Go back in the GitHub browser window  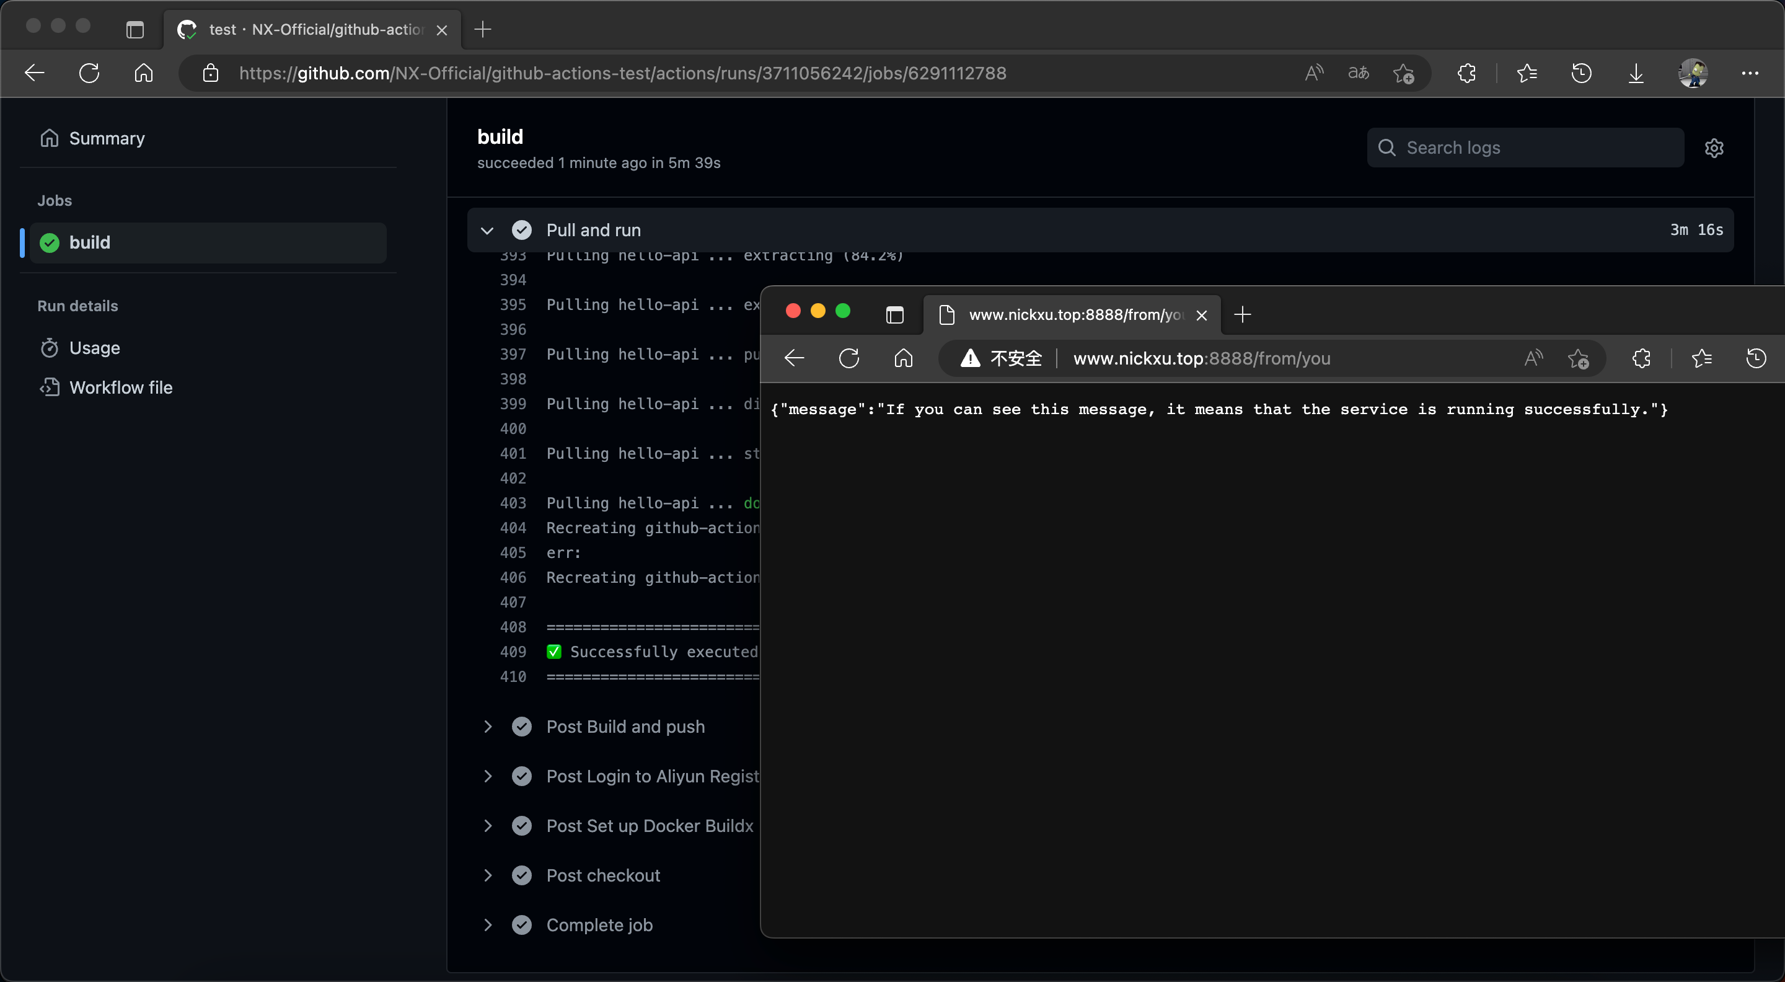pos(35,73)
